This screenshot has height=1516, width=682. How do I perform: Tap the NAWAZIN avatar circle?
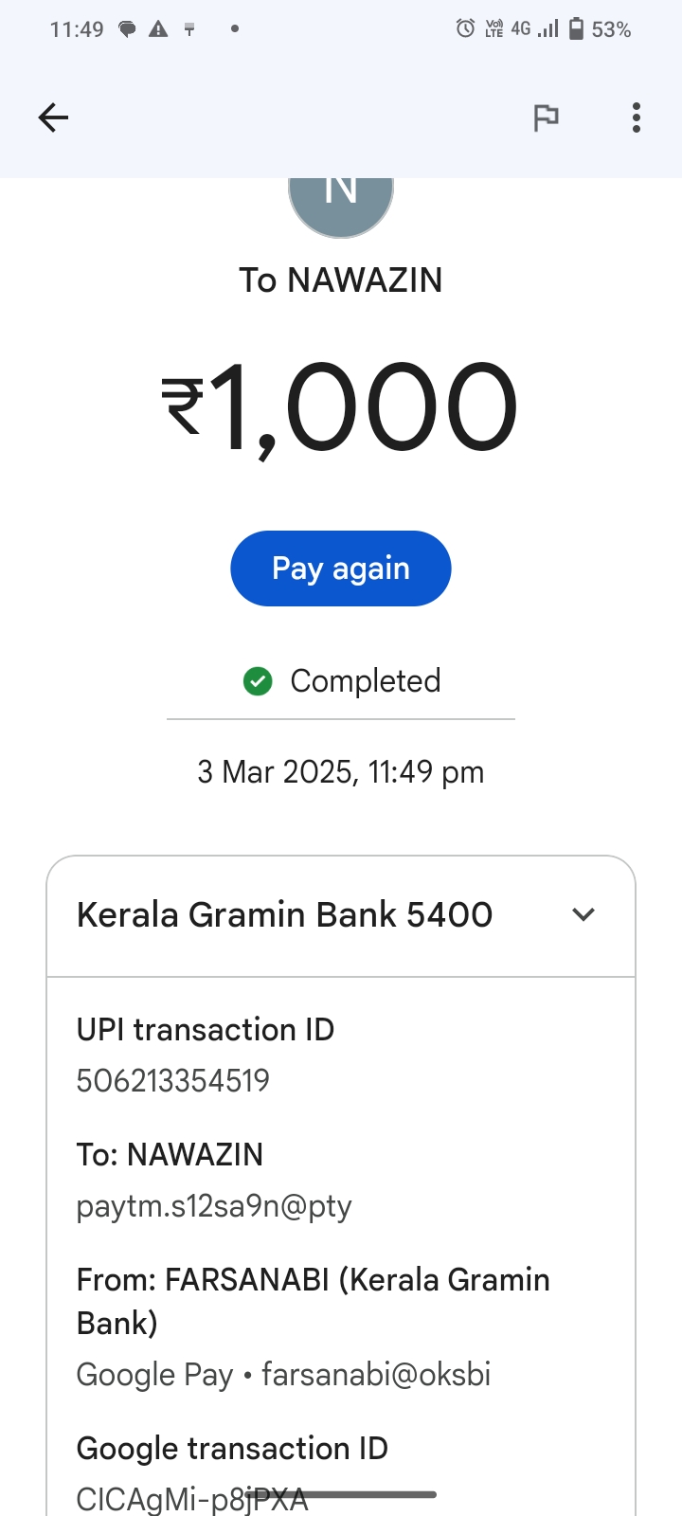(x=341, y=199)
